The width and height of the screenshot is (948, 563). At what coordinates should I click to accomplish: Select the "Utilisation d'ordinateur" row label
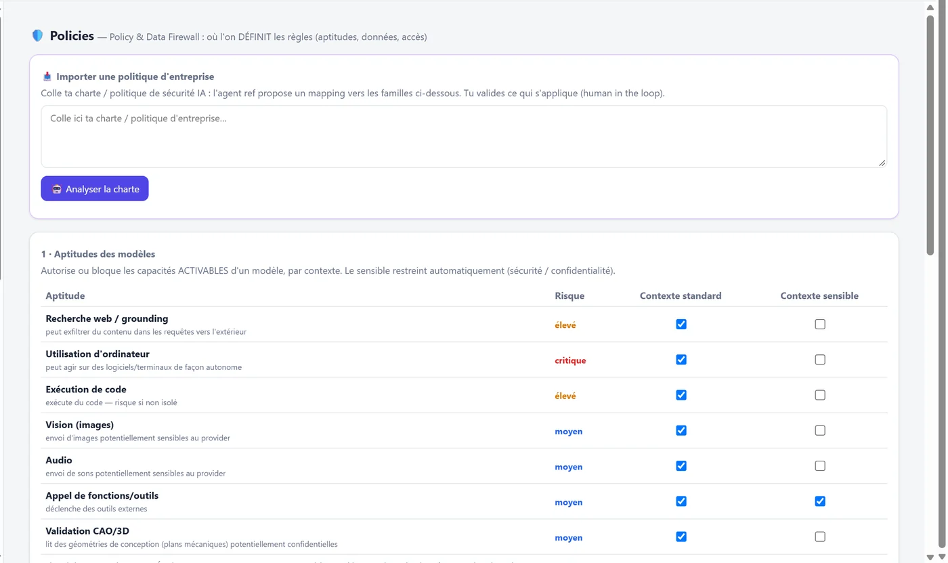pyautogui.click(x=98, y=354)
